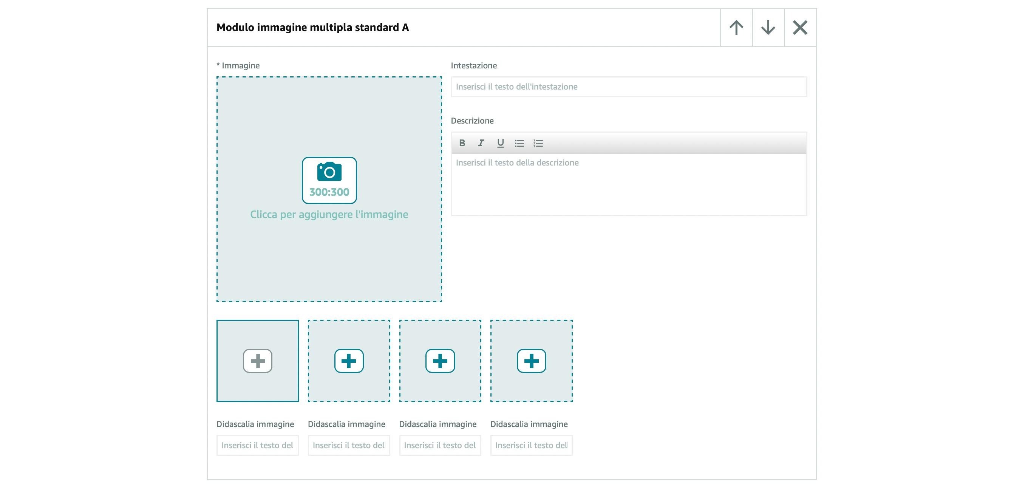Move the module down with the arrow

[768, 28]
